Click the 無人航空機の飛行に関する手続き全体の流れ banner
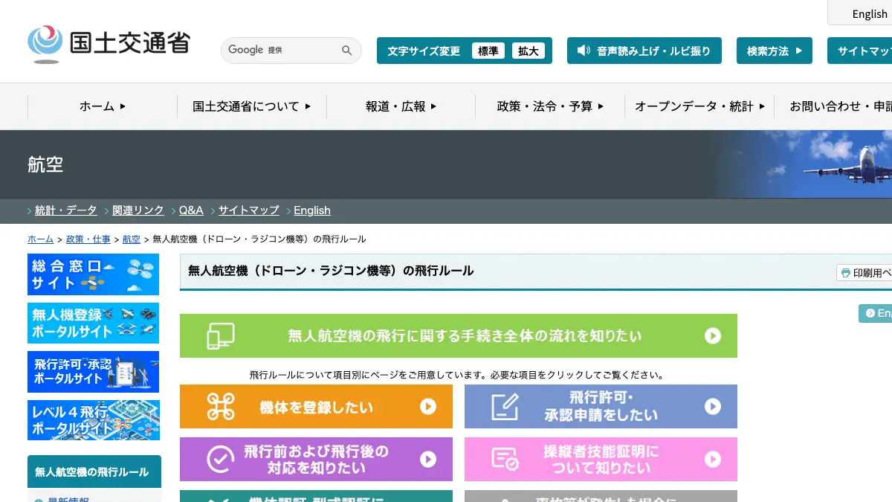The height and width of the screenshot is (502, 892). pos(459,336)
